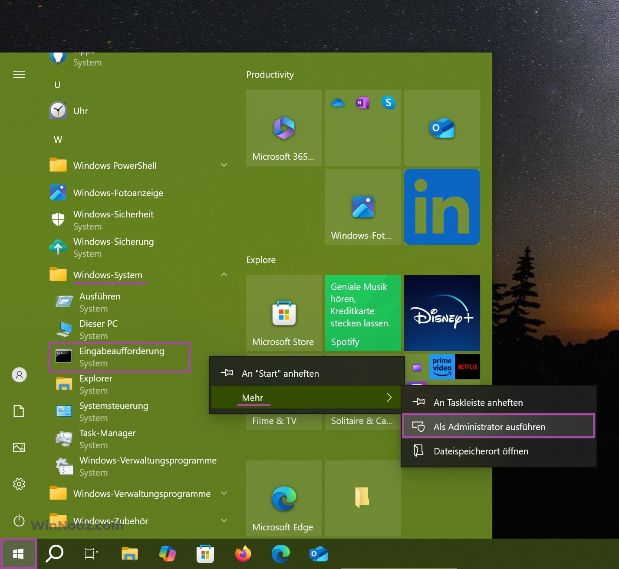Open Windows-Sicherung app
Viewport: 619px width, 569px height.
(x=139, y=248)
